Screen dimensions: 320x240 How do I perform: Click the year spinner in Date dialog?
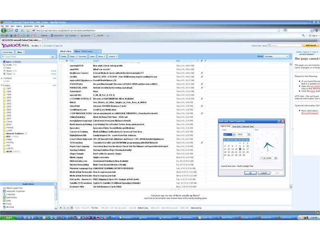[x=249, y=134]
